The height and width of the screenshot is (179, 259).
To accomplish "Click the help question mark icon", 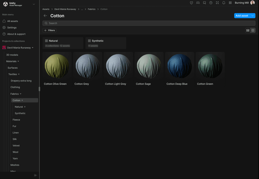I will pos(211,3).
